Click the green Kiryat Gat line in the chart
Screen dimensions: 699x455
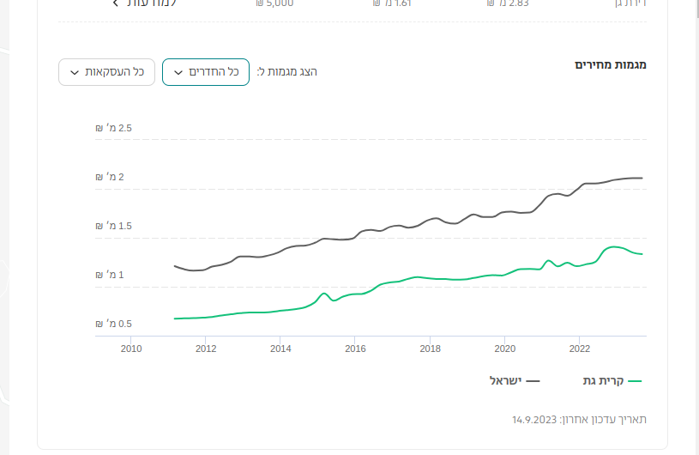click(429, 279)
